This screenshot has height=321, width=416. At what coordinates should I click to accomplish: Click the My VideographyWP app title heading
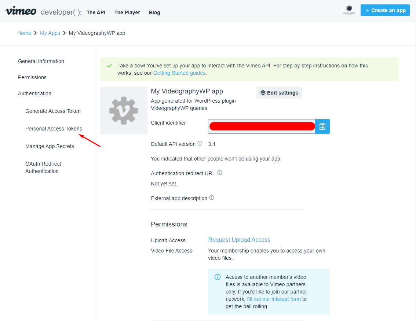tap(187, 91)
